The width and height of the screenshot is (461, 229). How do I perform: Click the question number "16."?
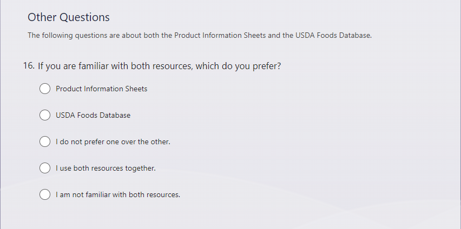click(29, 66)
